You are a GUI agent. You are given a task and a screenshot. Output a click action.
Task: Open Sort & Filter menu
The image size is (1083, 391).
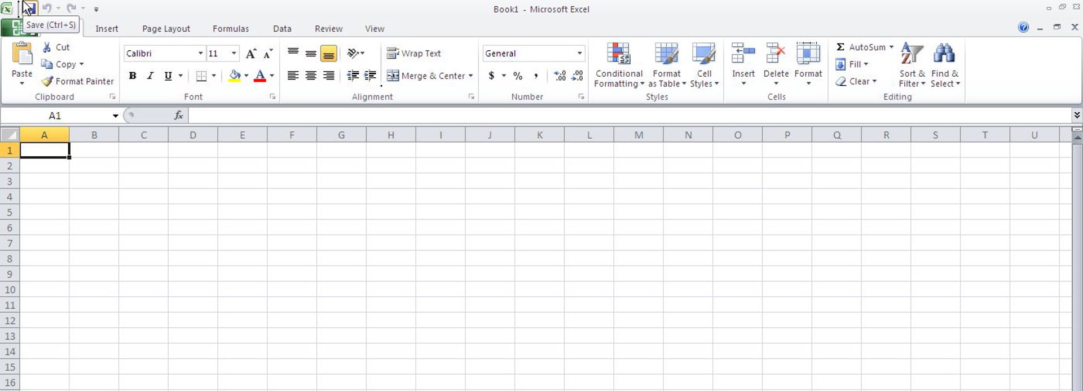[912, 65]
